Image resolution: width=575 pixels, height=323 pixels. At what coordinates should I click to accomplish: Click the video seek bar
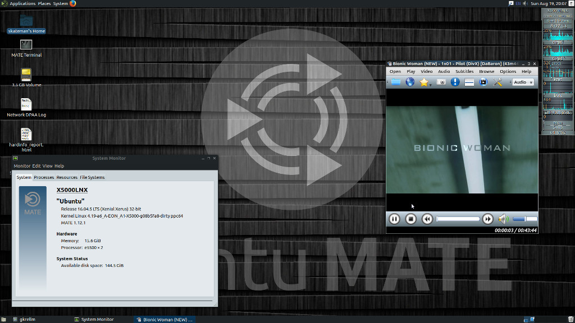[x=458, y=219]
